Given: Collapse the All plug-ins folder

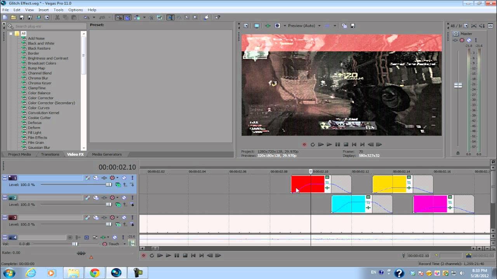Looking at the screenshot, I should 11,33.
